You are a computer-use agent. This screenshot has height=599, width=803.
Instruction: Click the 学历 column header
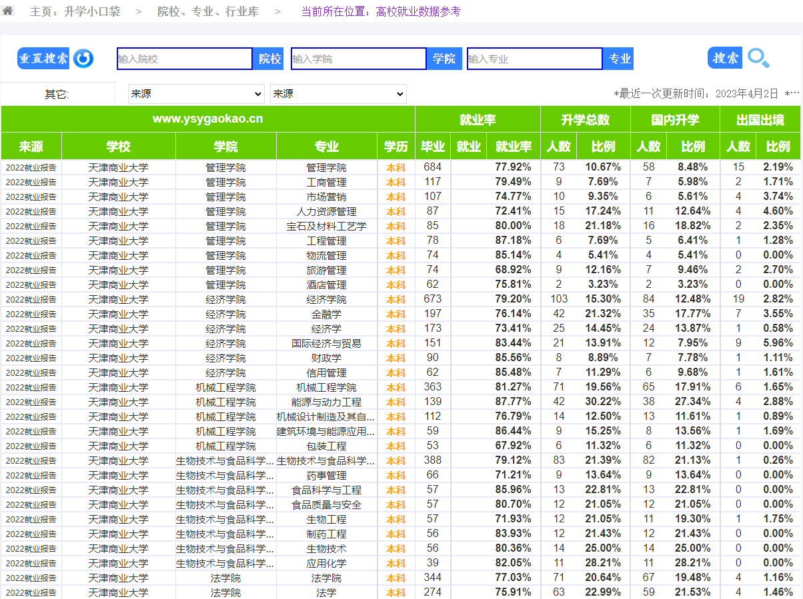(395, 147)
